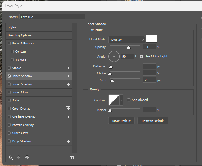Screen dimensions: 202x166
Task: Click the Reset to Default button
Action: pyautogui.click(x=153, y=121)
